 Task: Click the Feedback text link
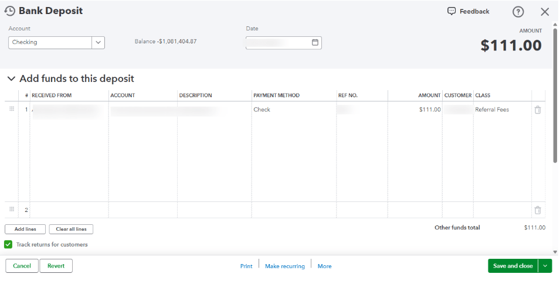[474, 11]
